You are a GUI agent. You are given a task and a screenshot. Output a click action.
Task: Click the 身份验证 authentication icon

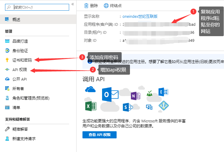tap(7, 51)
